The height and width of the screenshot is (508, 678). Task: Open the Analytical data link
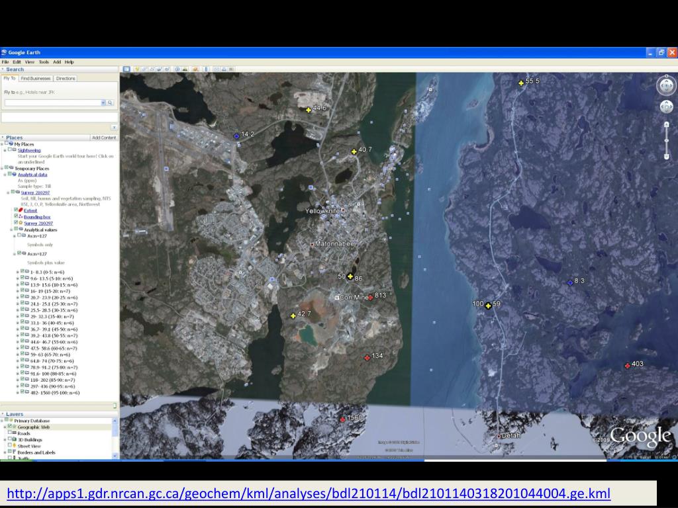[32, 175]
